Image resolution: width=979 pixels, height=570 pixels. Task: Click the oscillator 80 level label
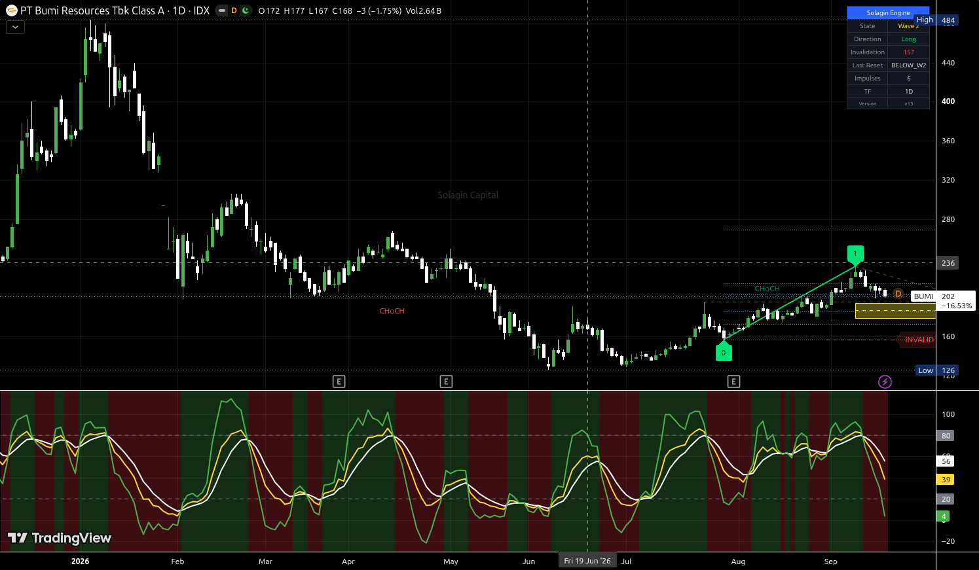[946, 436]
